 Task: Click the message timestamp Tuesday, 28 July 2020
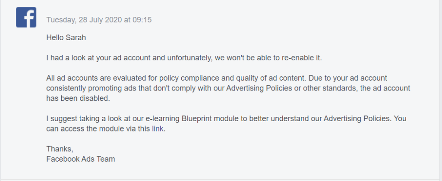click(x=99, y=20)
